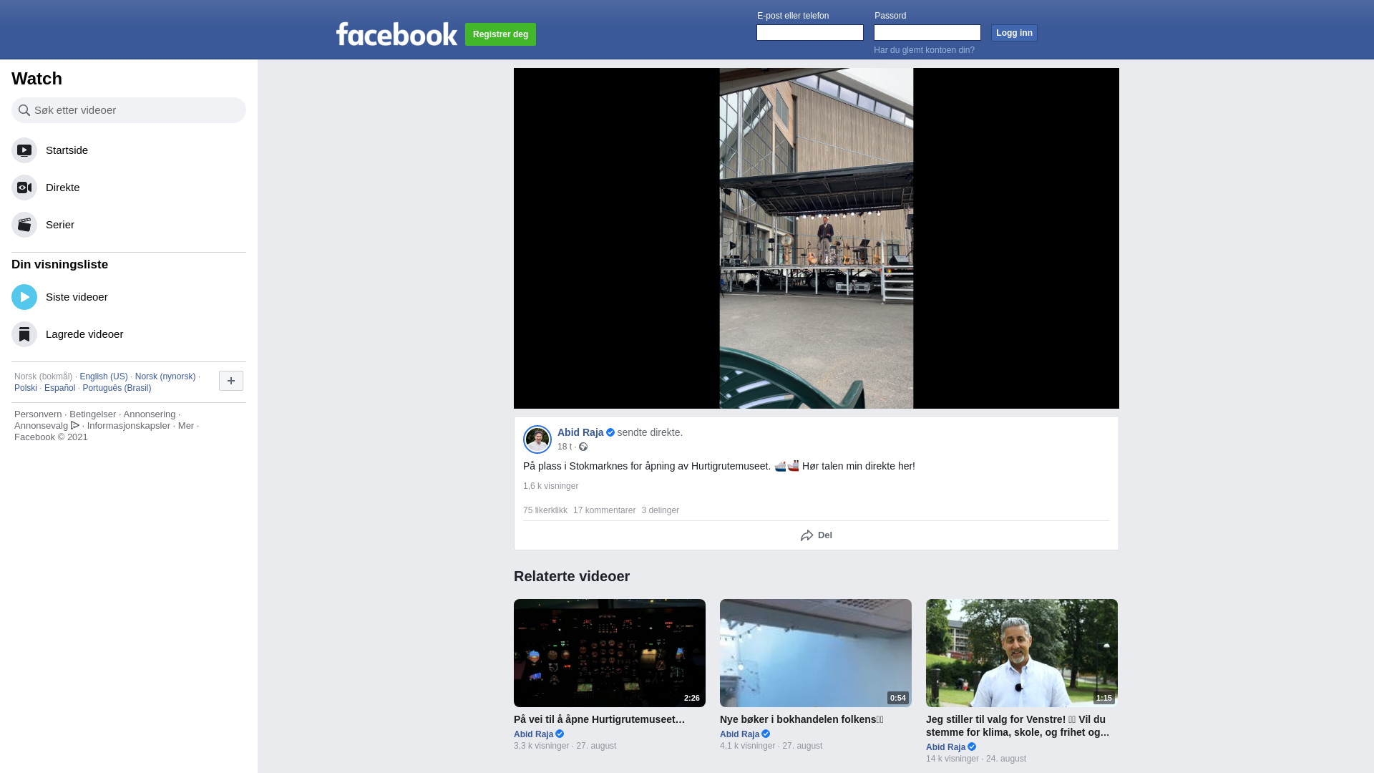This screenshot has width=1374, height=773.
Task: Click Abid Raja under the cockpit video
Action: [x=533, y=734]
